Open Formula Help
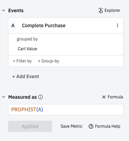The image size is (129, 141). 104,126
